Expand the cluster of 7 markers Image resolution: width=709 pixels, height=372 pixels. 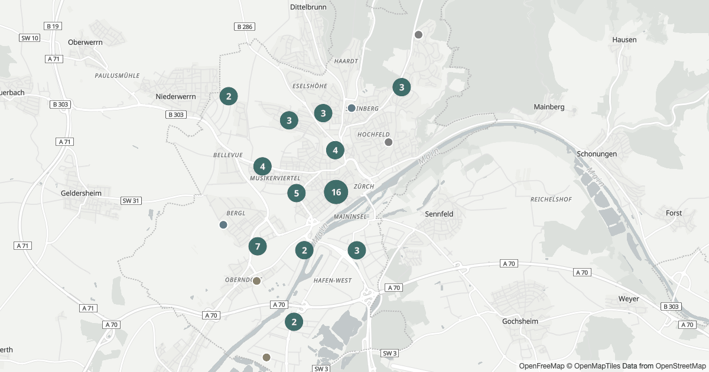[258, 246]
